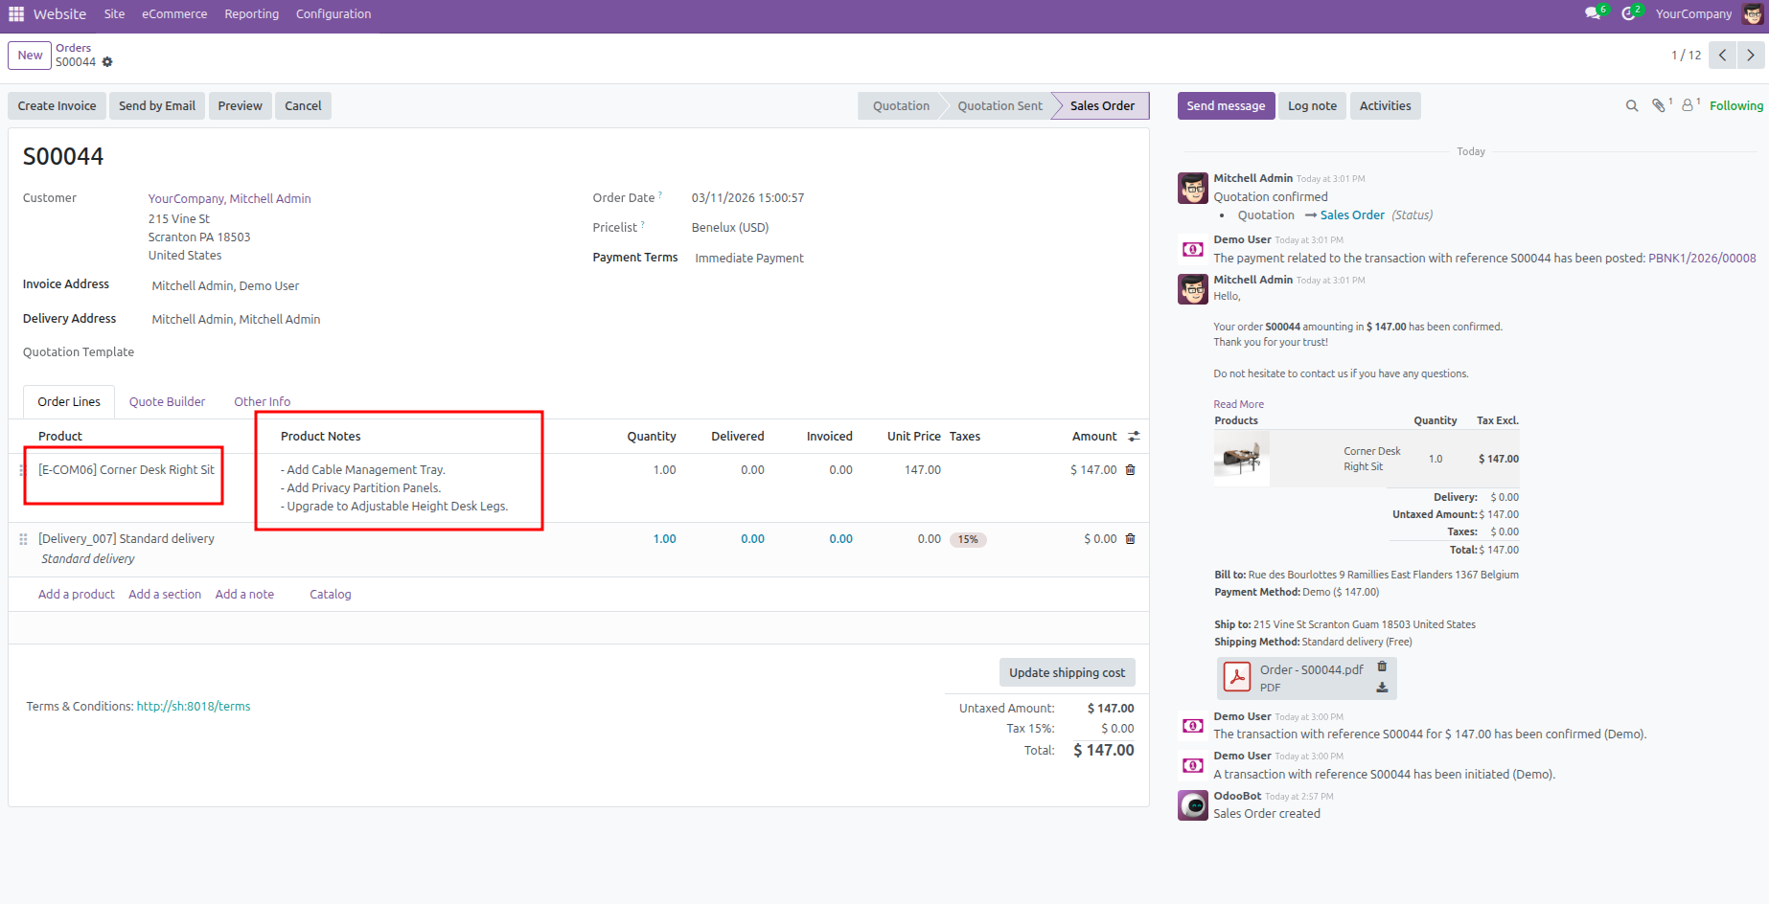Expand the Read More message link
Screen dimensions: 1769x904
coord(1238,404)
